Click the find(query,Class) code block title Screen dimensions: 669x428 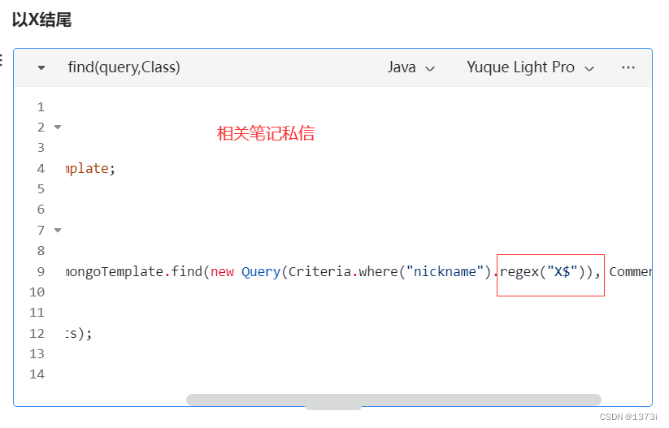coord(124,67)
